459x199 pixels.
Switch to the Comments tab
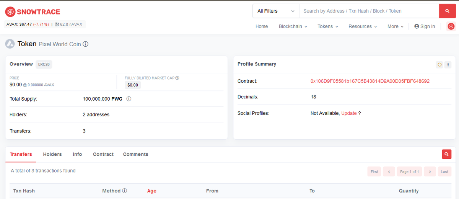tap(135, 154)
